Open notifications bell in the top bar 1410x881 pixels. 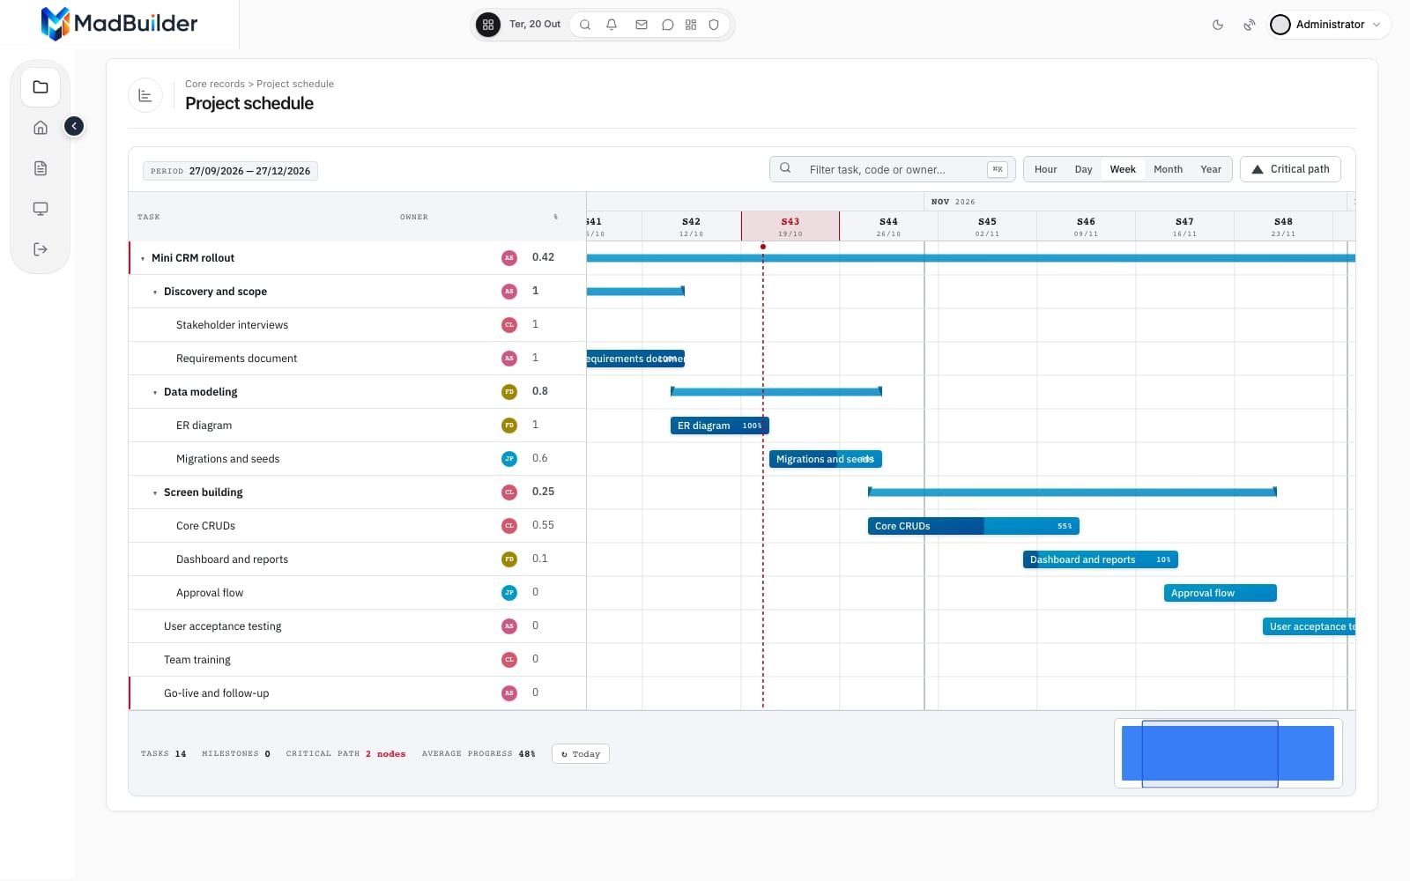point(612,25)
